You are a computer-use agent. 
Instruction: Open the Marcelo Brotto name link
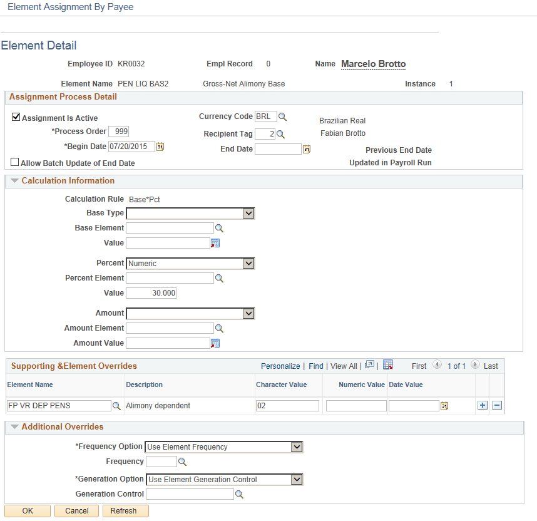click(373, 63)
